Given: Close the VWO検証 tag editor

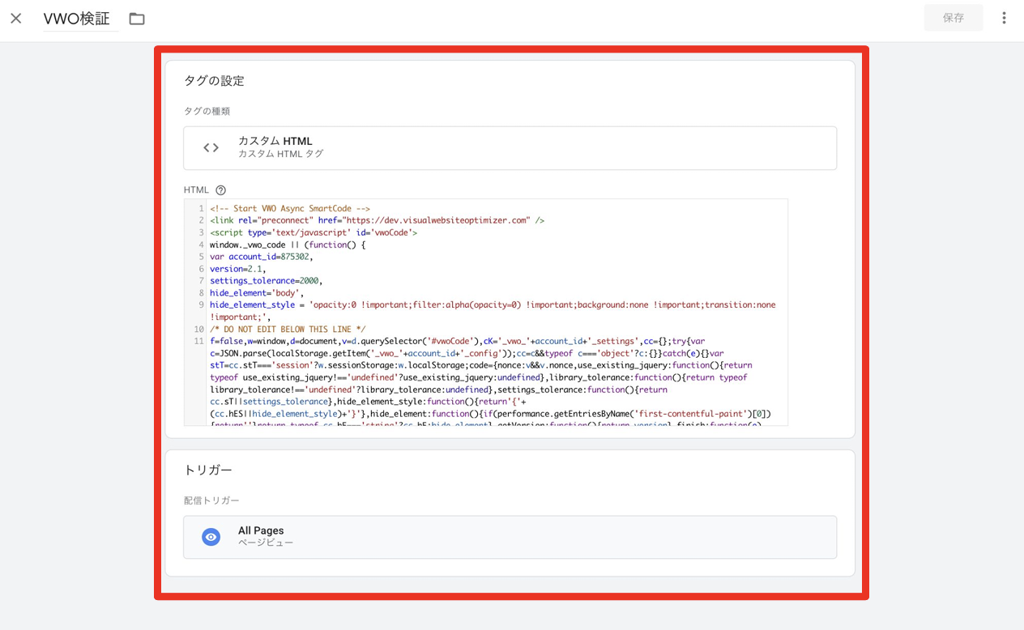Looking at the screenshot, I should click(16, 18).
